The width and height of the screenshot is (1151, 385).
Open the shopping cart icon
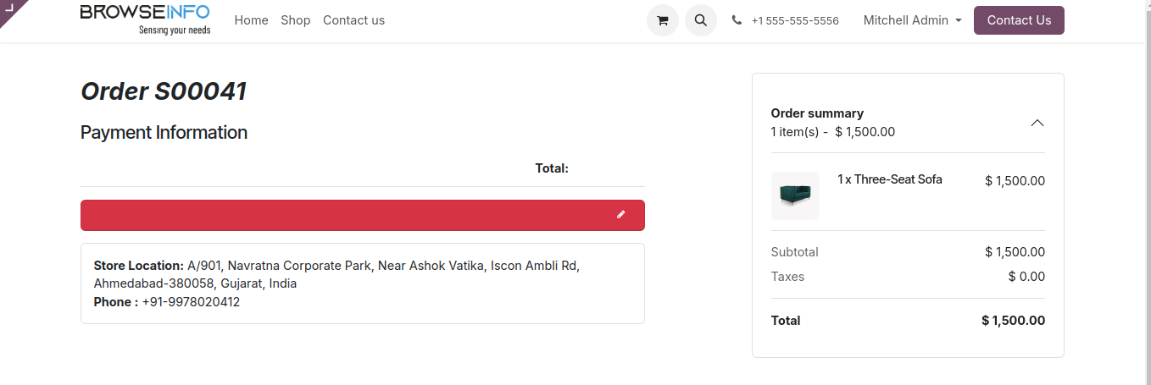662,20
